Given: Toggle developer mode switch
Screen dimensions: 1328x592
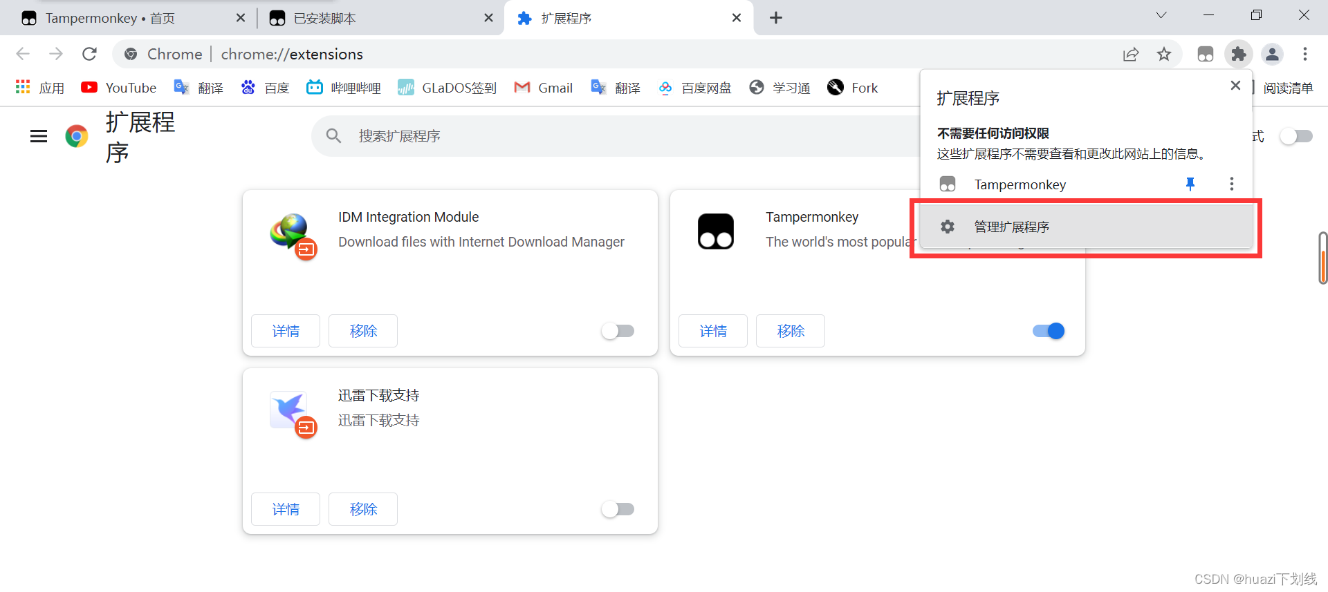Looking at the screenshot, I should click(x=1295, y=136).
